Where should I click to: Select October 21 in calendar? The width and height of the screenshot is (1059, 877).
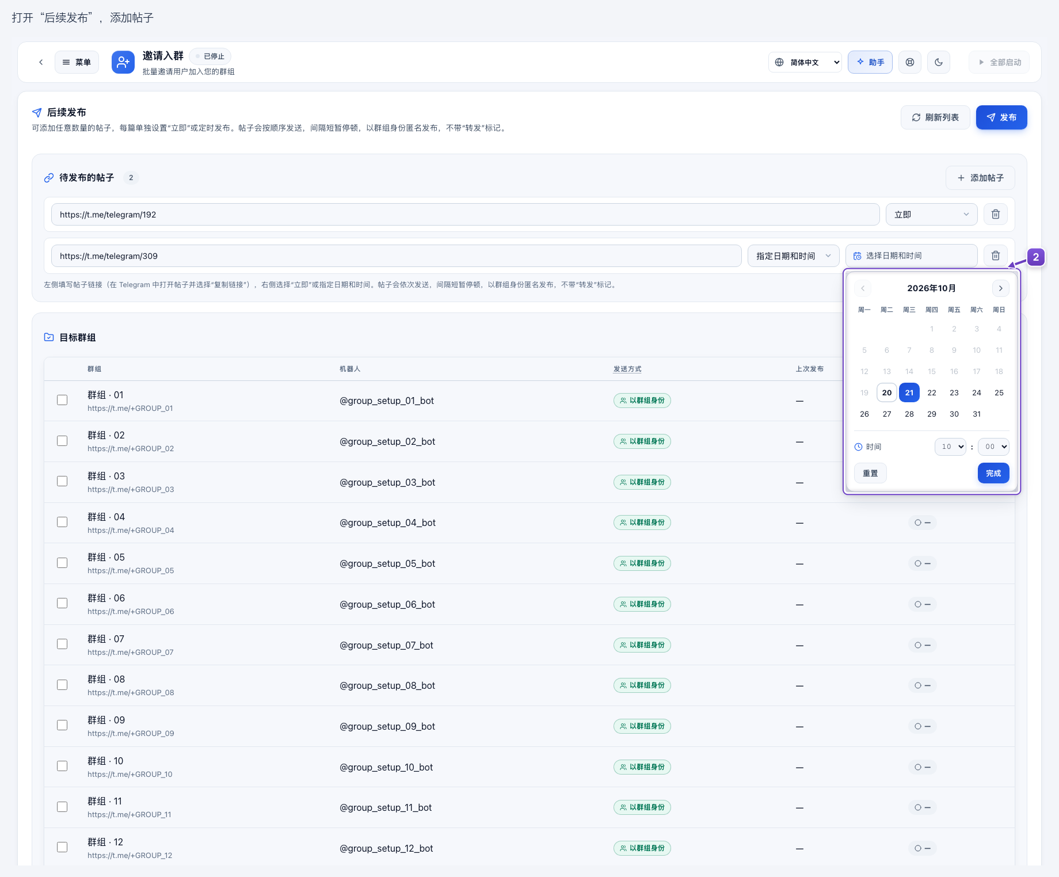point(909,392)
